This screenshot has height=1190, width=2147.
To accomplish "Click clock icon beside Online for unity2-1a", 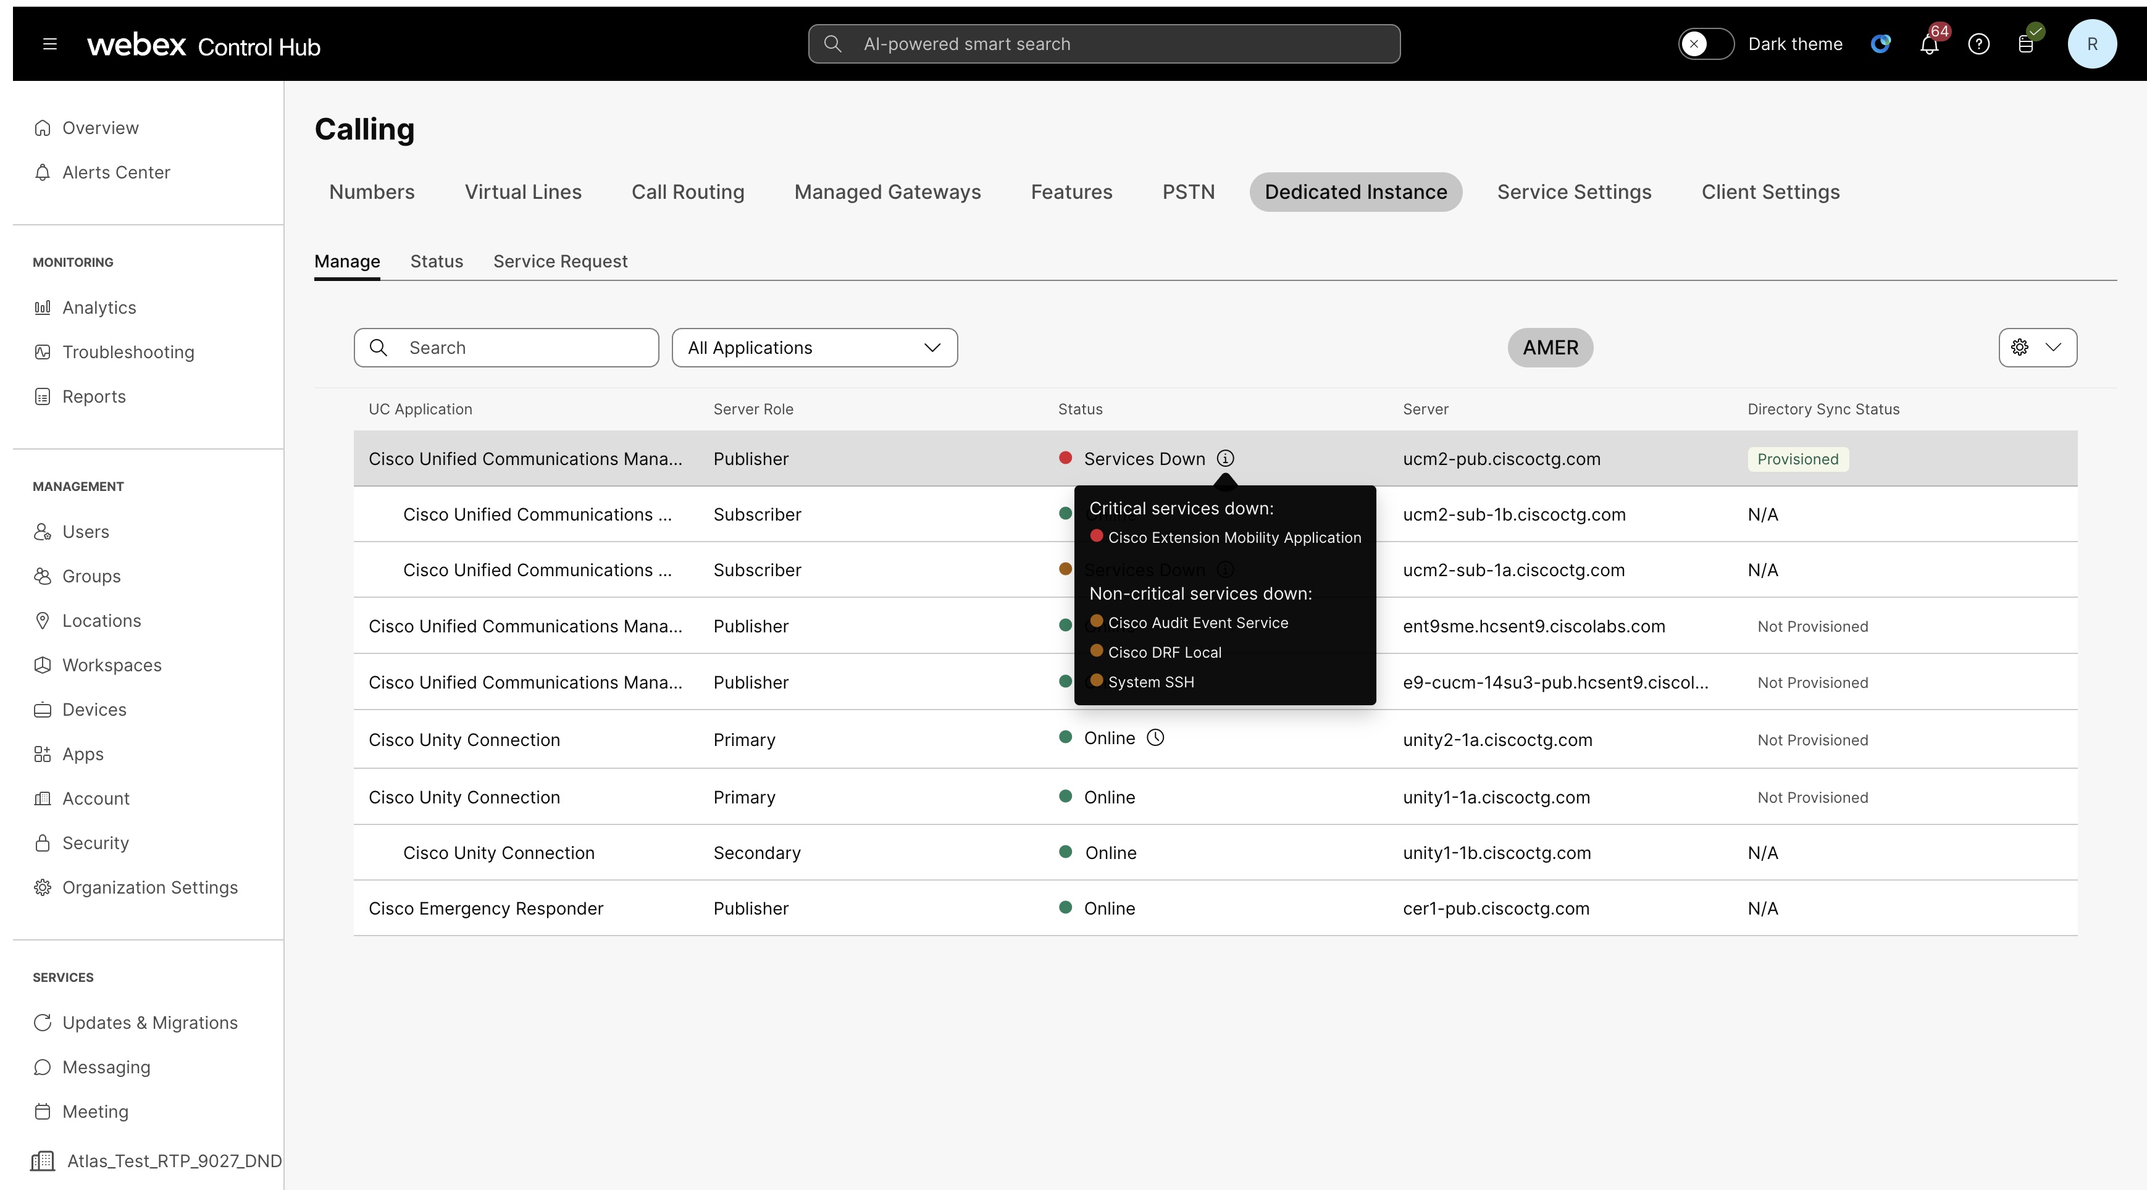I will pyautogui.click(x=1155, y=737).
